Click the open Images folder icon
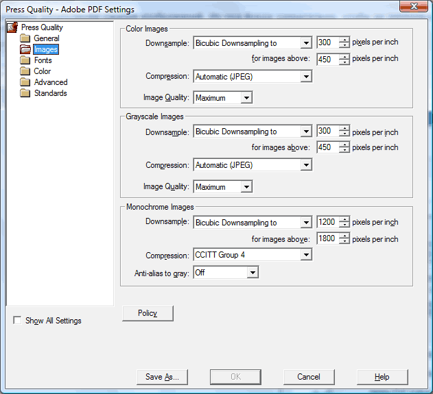Image resolution: width=433 pixels, height=394 pixels. [x=25, y=49]
